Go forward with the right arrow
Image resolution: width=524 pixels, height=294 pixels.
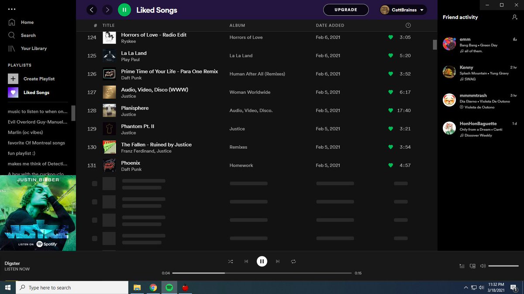pos(107,10)
